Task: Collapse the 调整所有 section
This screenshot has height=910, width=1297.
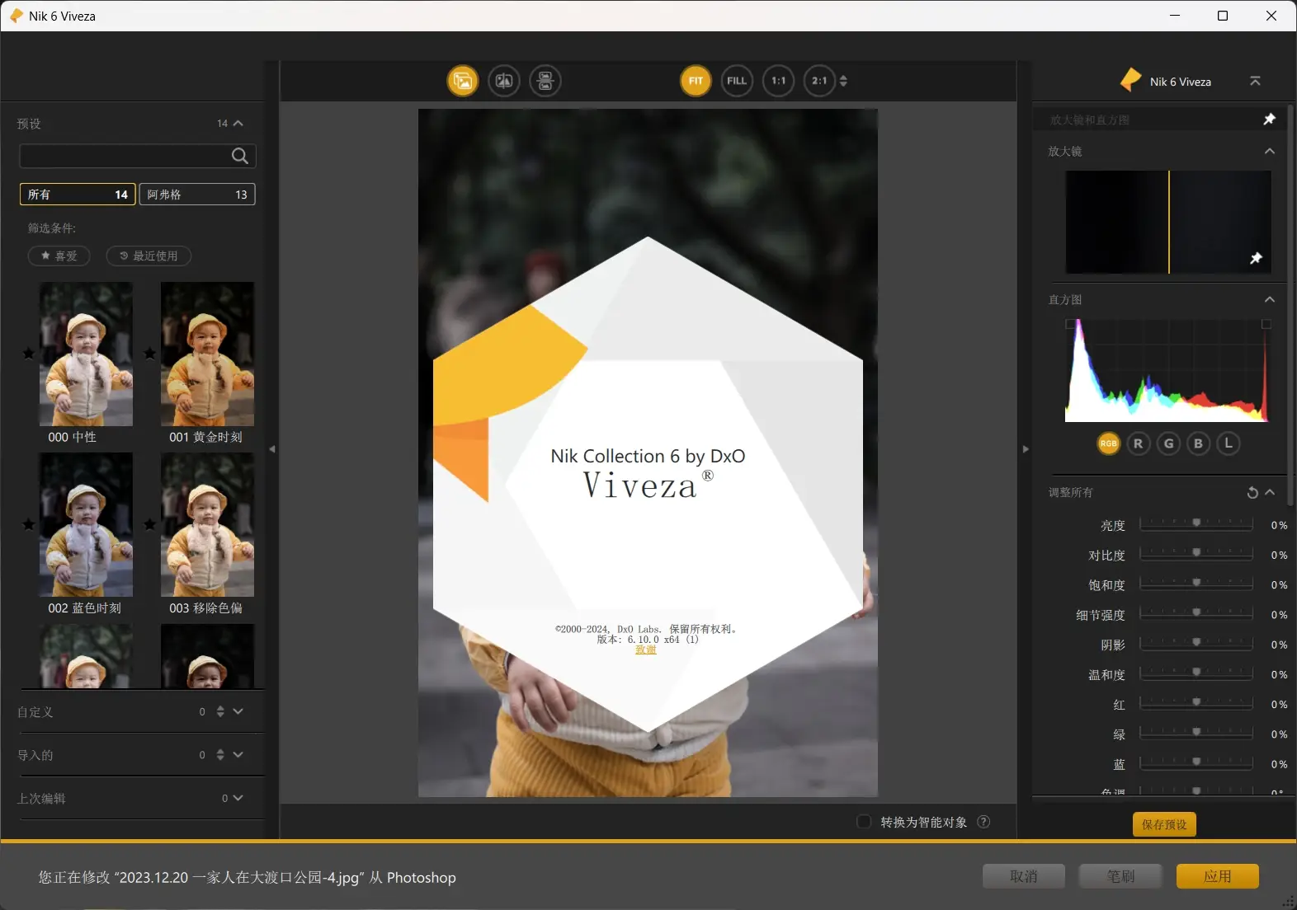Action: pyautogui.click(x=1270, y=492)
